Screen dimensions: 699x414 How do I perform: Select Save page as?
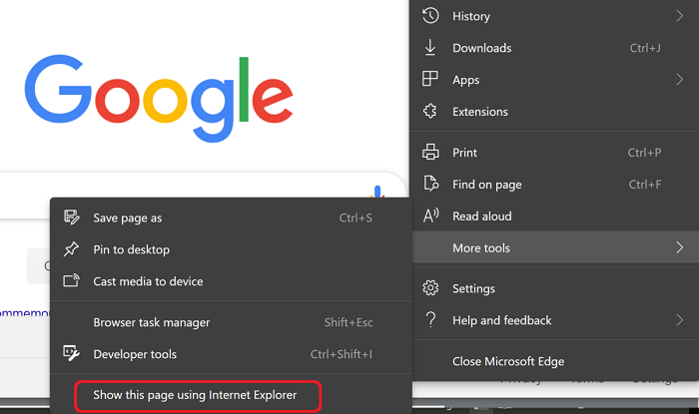point(231,217)
